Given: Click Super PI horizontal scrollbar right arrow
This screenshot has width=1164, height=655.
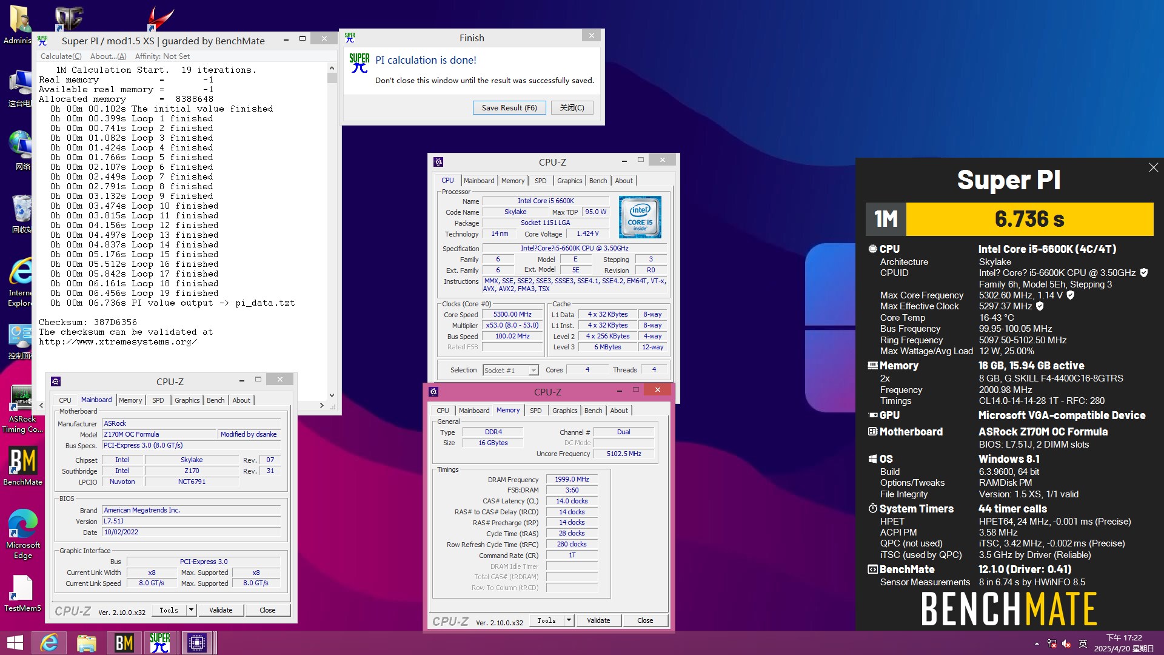Looking at the screenshot, I should (x=321, y=405).
